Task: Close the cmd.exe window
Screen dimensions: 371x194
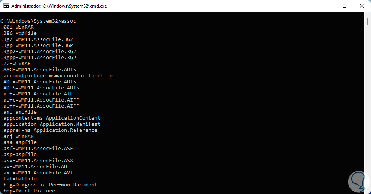Action: point(362,6)
